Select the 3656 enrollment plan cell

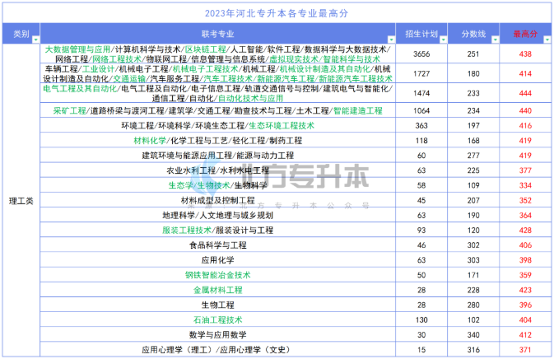pos(421,54)
